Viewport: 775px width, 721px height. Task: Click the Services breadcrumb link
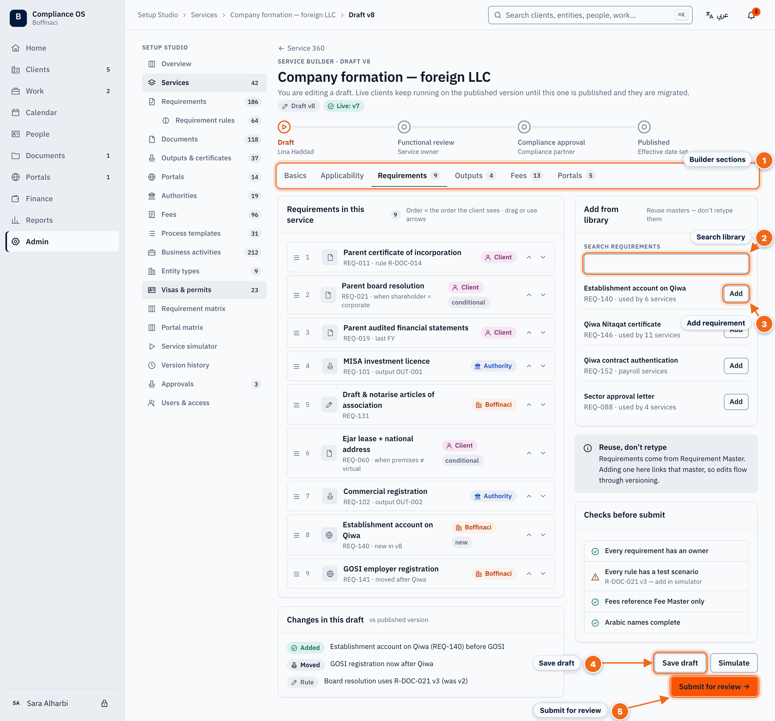point(204,15)
